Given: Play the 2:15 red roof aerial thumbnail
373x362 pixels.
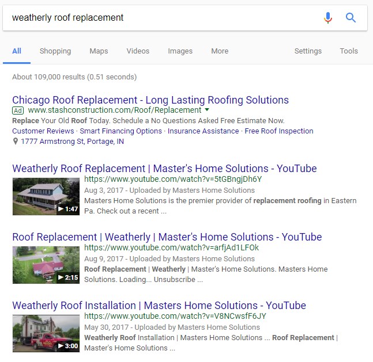Looking at the screenshot, I should 46,265.
